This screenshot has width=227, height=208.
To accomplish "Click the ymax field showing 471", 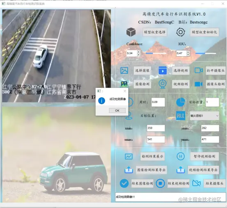I will click(210, 139).
